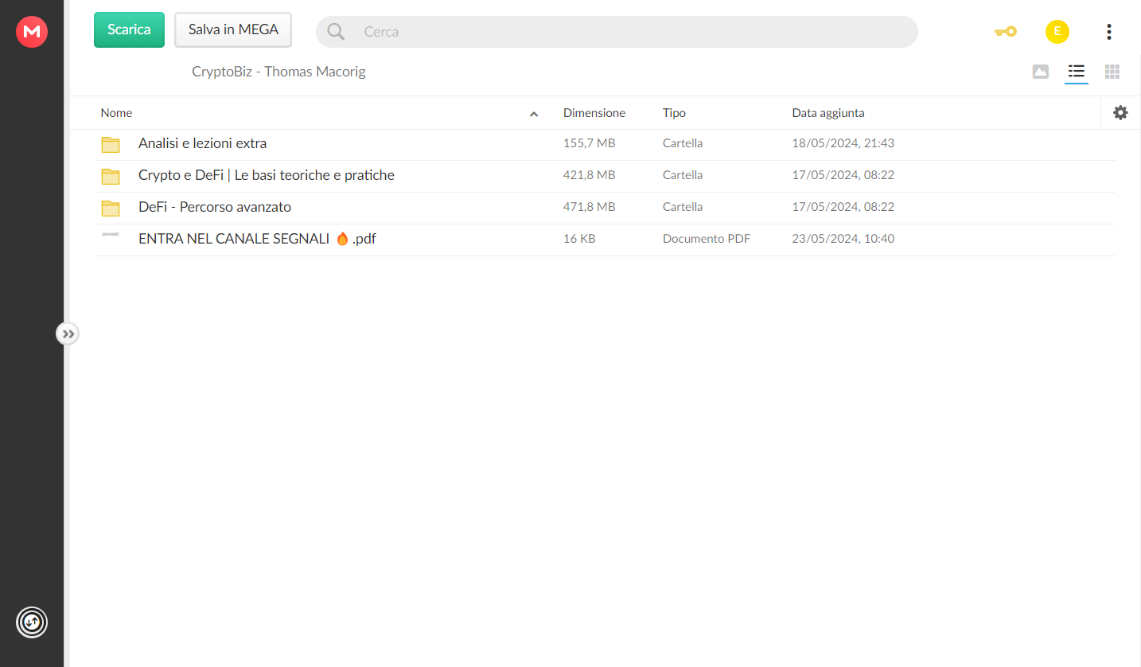Click the gold key icon

click(x=1006, y=32)
